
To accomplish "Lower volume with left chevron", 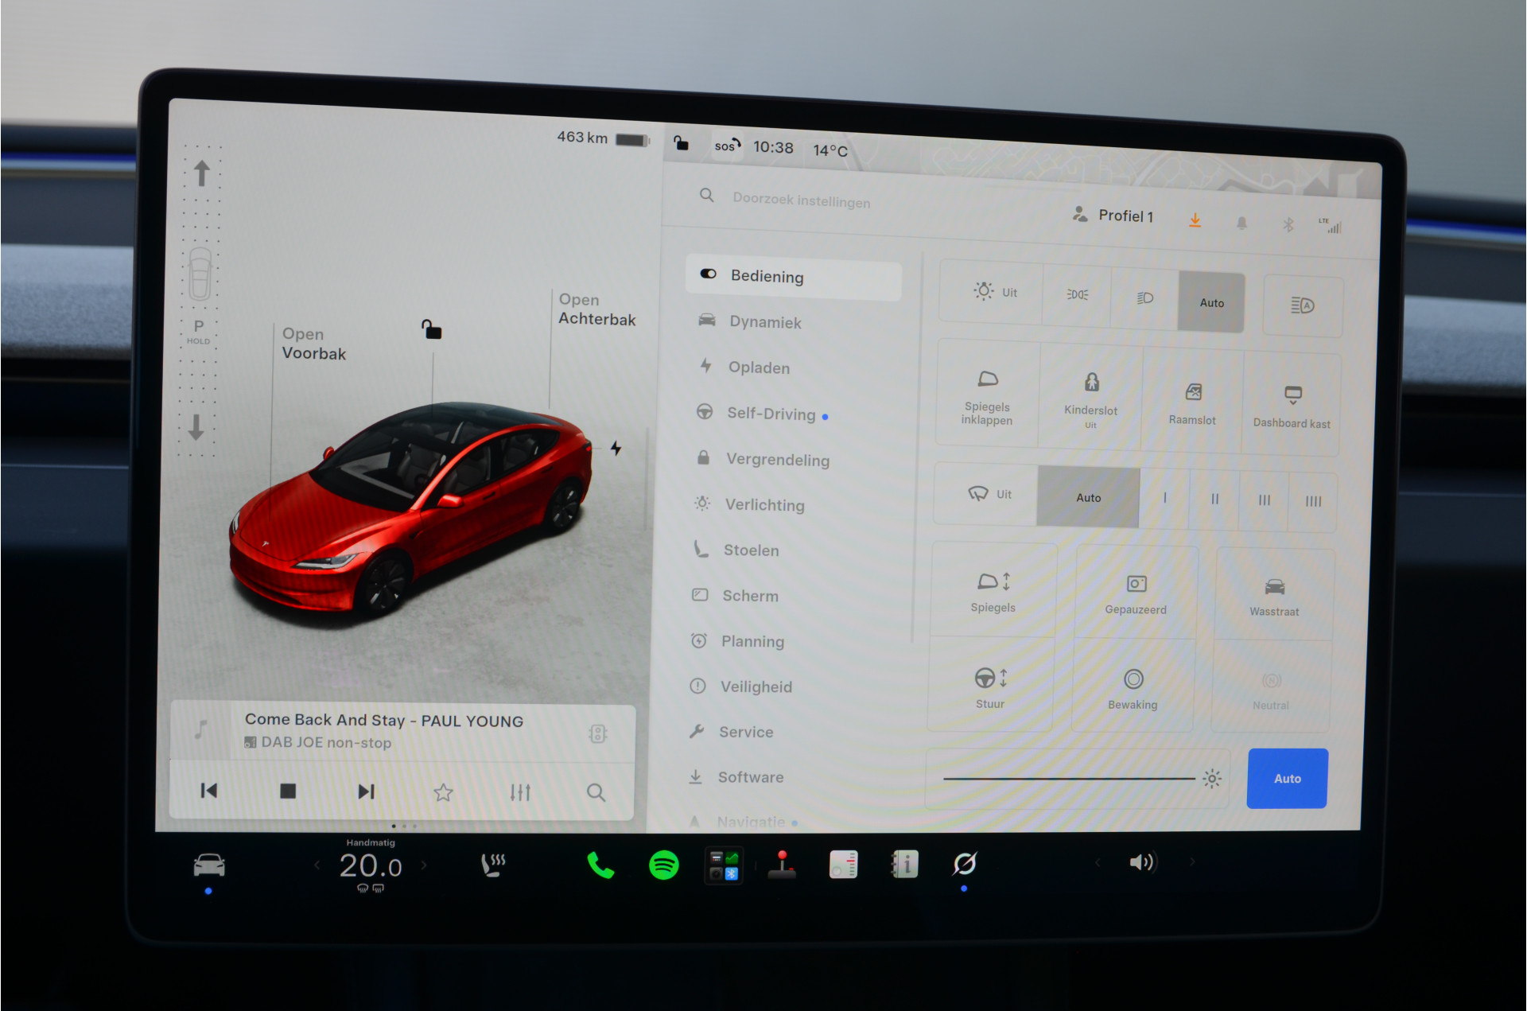I will click(1098, 862).
